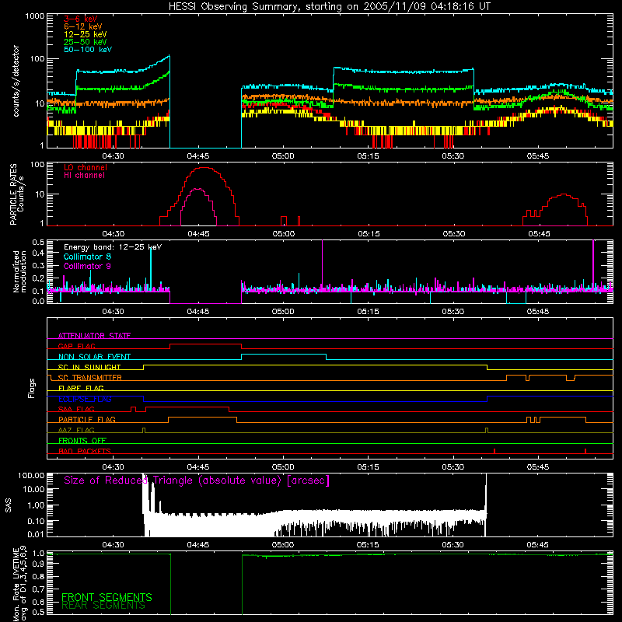
Task: Click the Size of Reduced Triangle label
Action: [x=197, y=480]
